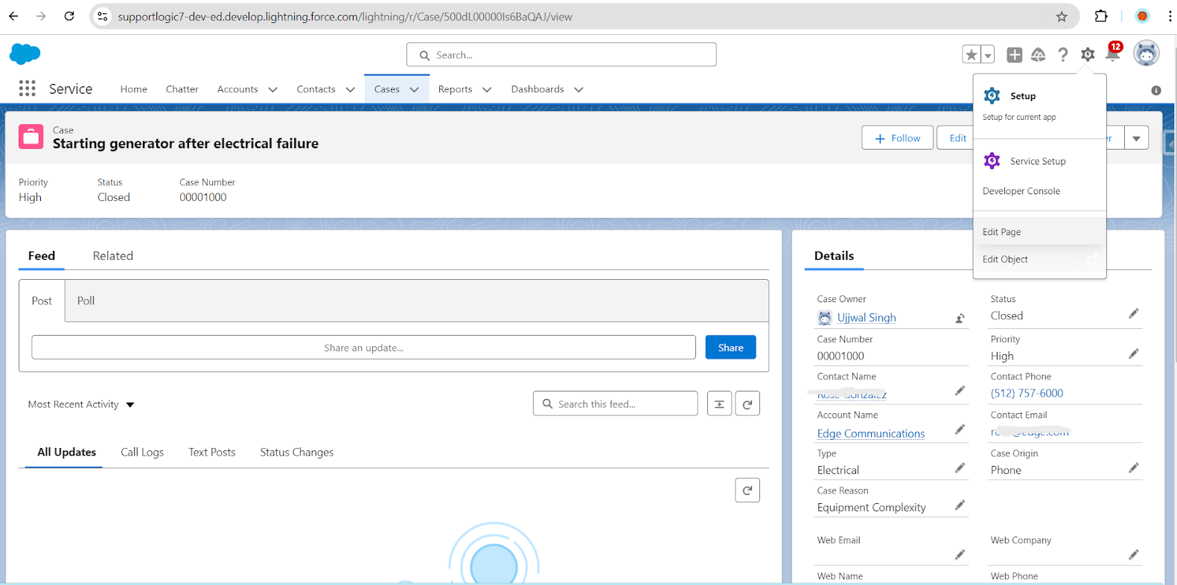
Task: Change case owner icon next to Ujjwal Singh
Action: pos(960,318)
